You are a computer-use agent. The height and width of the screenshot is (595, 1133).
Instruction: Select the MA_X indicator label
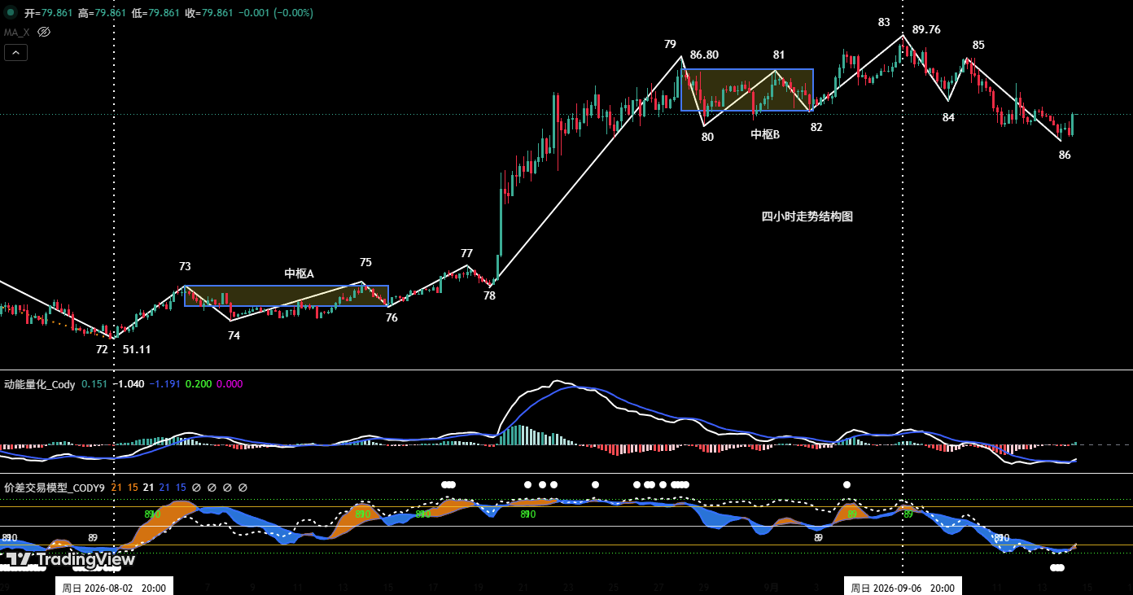click(x=16, y=32)
